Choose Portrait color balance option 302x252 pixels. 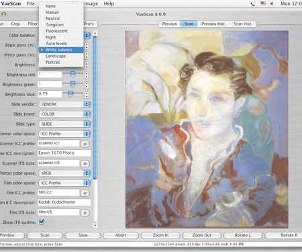[61, 62]
